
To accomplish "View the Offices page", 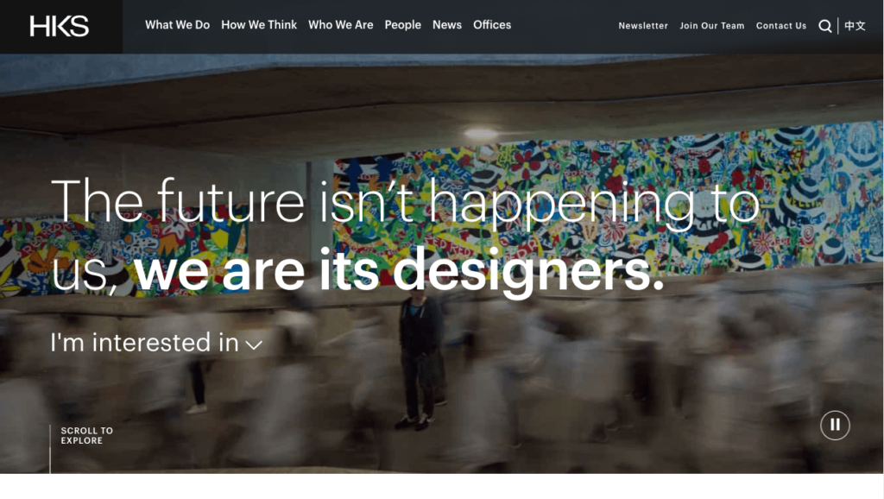I will pyautogui.click(x=492, y=25).
